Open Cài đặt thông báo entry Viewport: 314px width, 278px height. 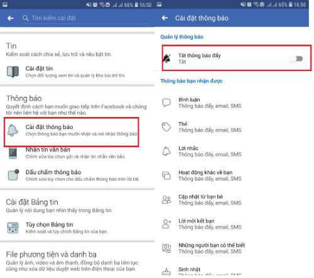[x=71, y=132]
